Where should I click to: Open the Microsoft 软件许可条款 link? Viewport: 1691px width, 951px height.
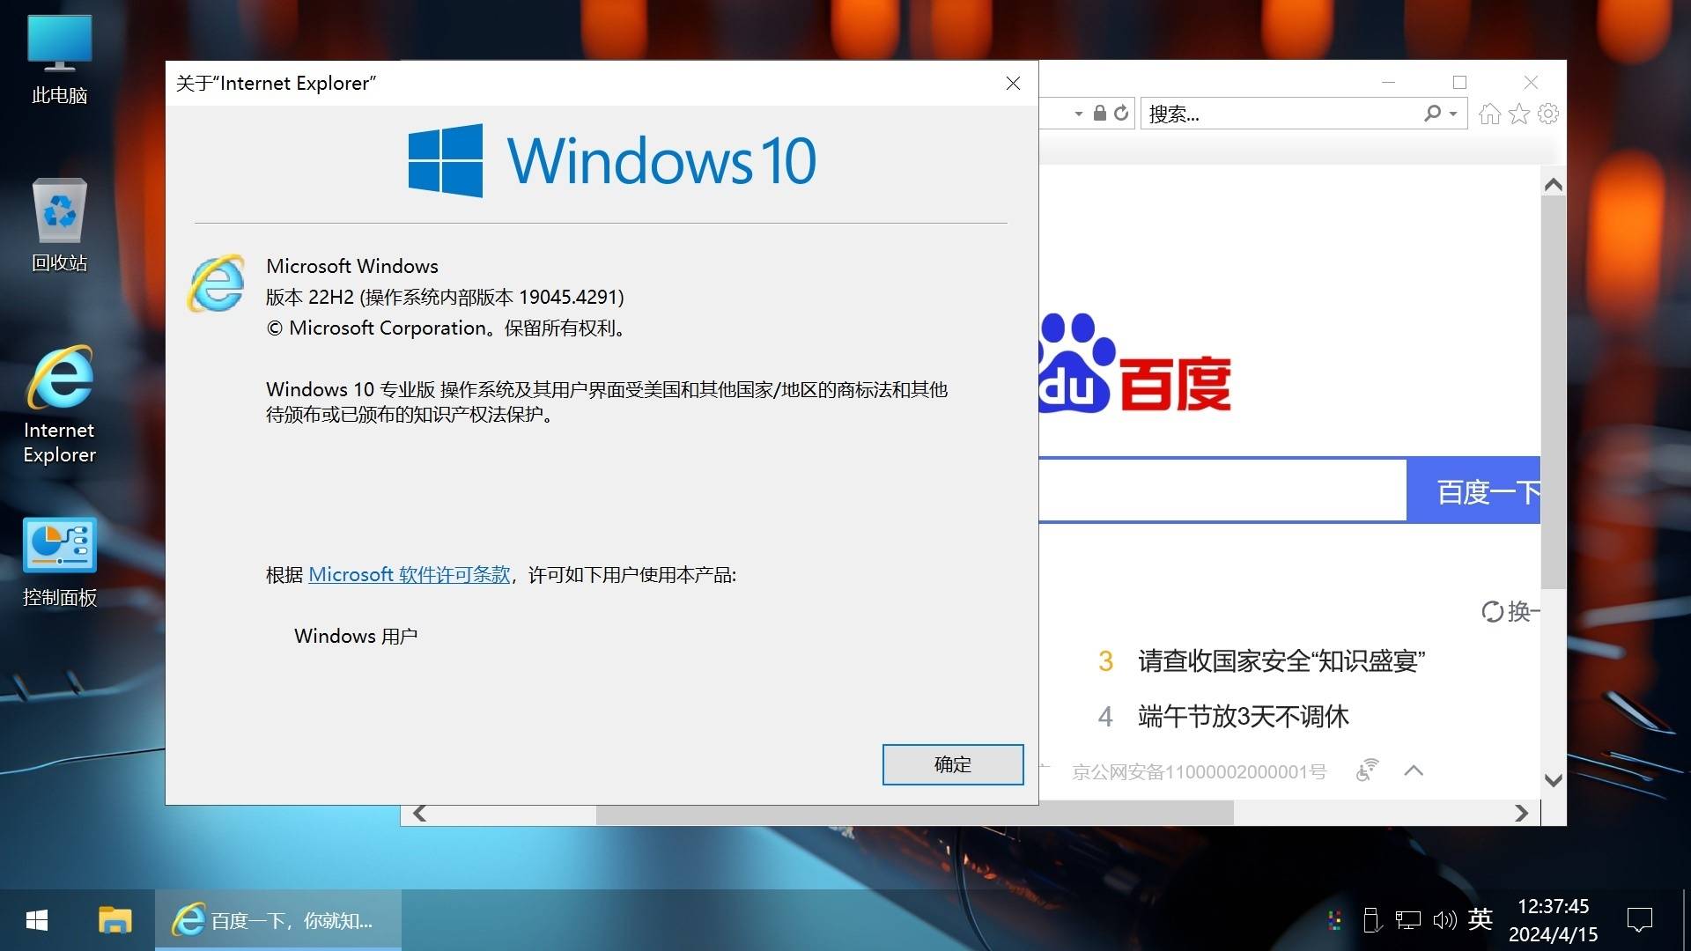(x=410, y=575)
